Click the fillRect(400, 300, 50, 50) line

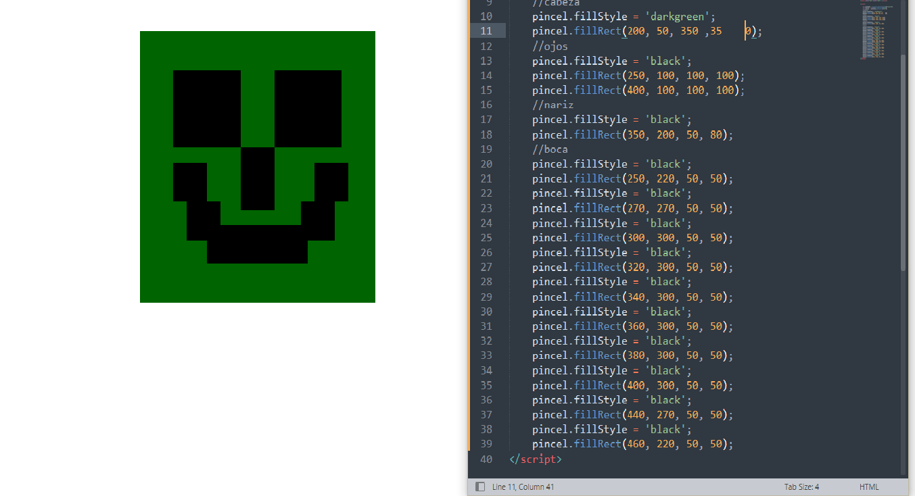coord(632,385)
